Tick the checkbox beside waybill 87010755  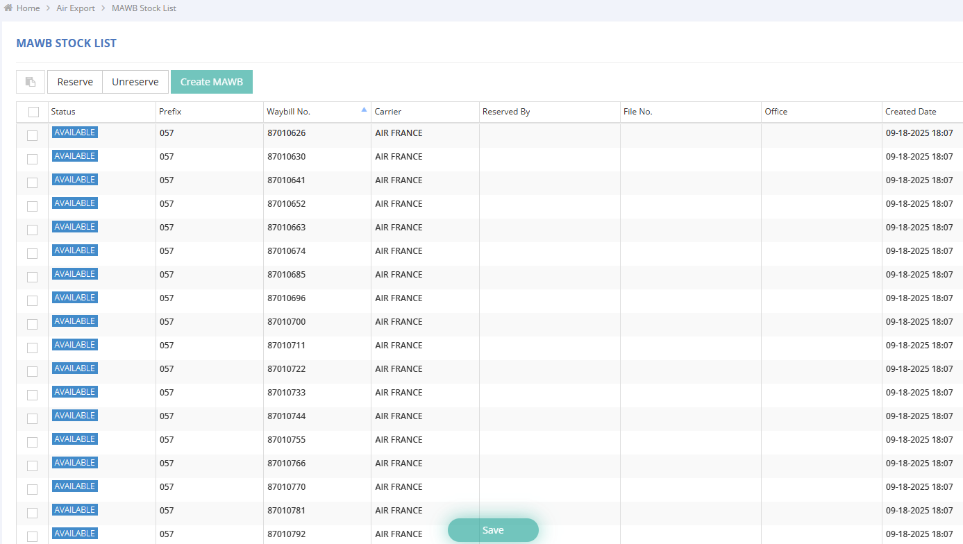click(33, 442)
